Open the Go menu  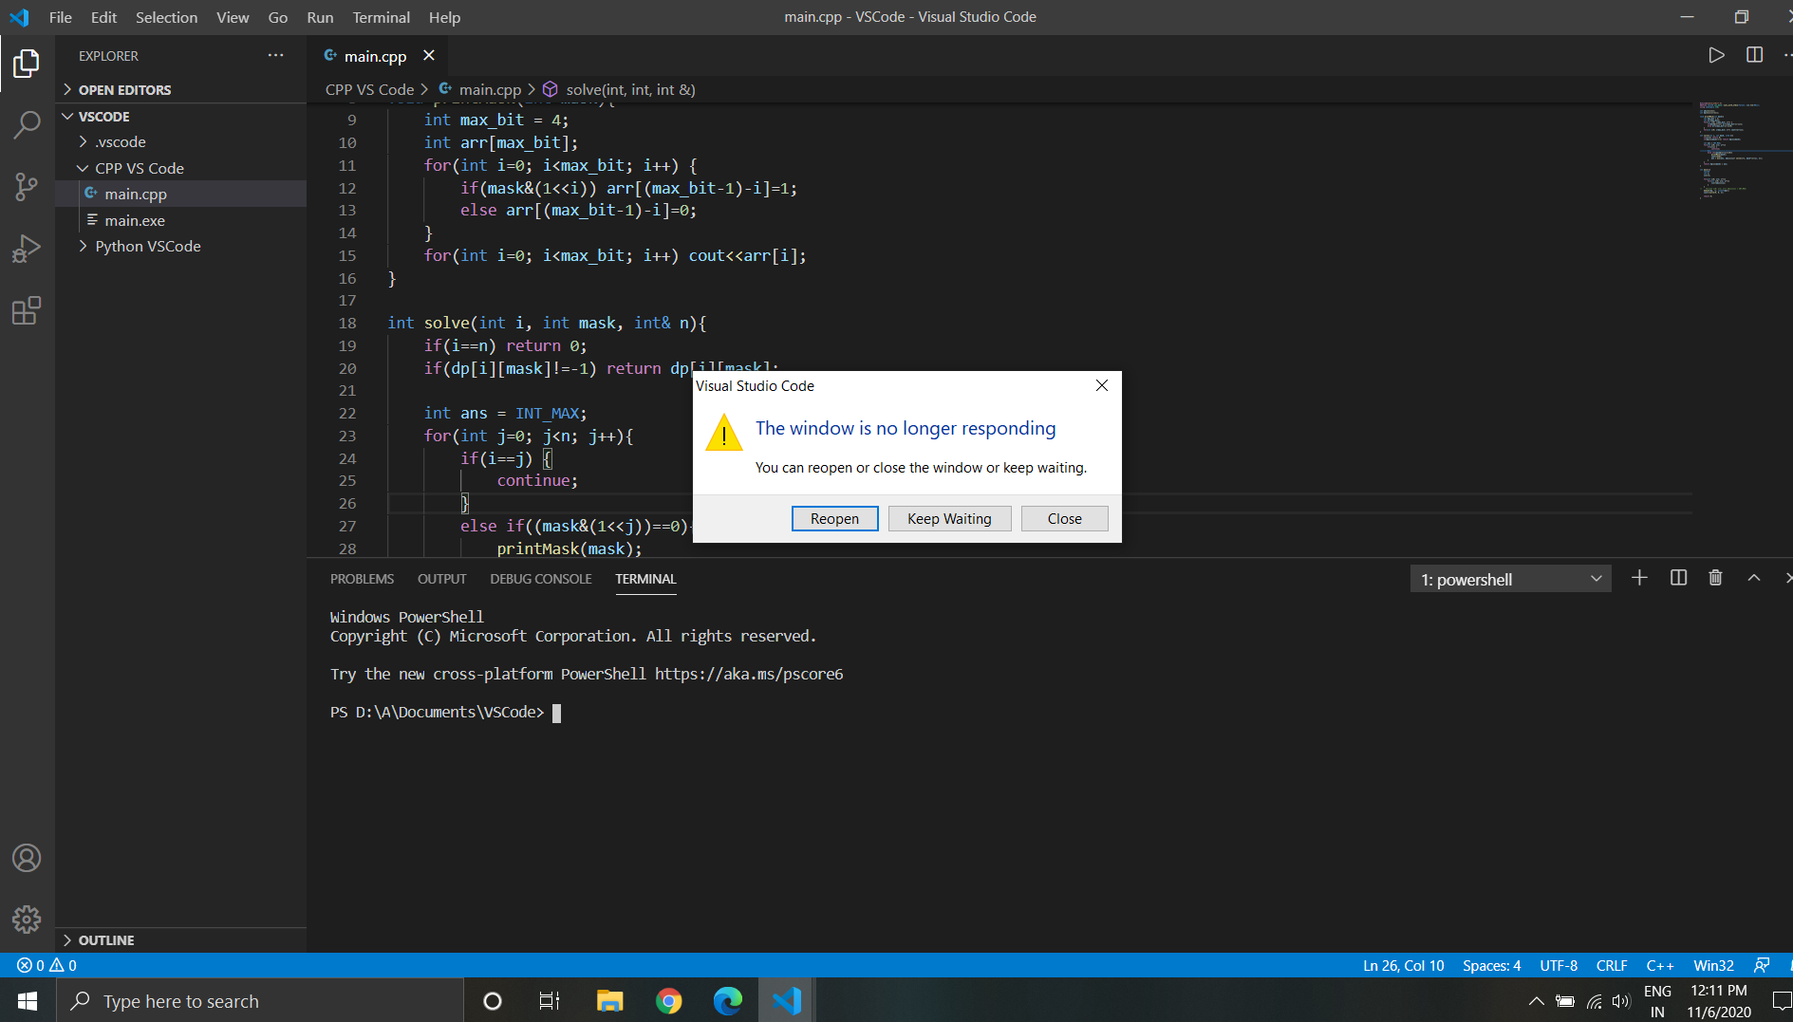tap(277, 17)
